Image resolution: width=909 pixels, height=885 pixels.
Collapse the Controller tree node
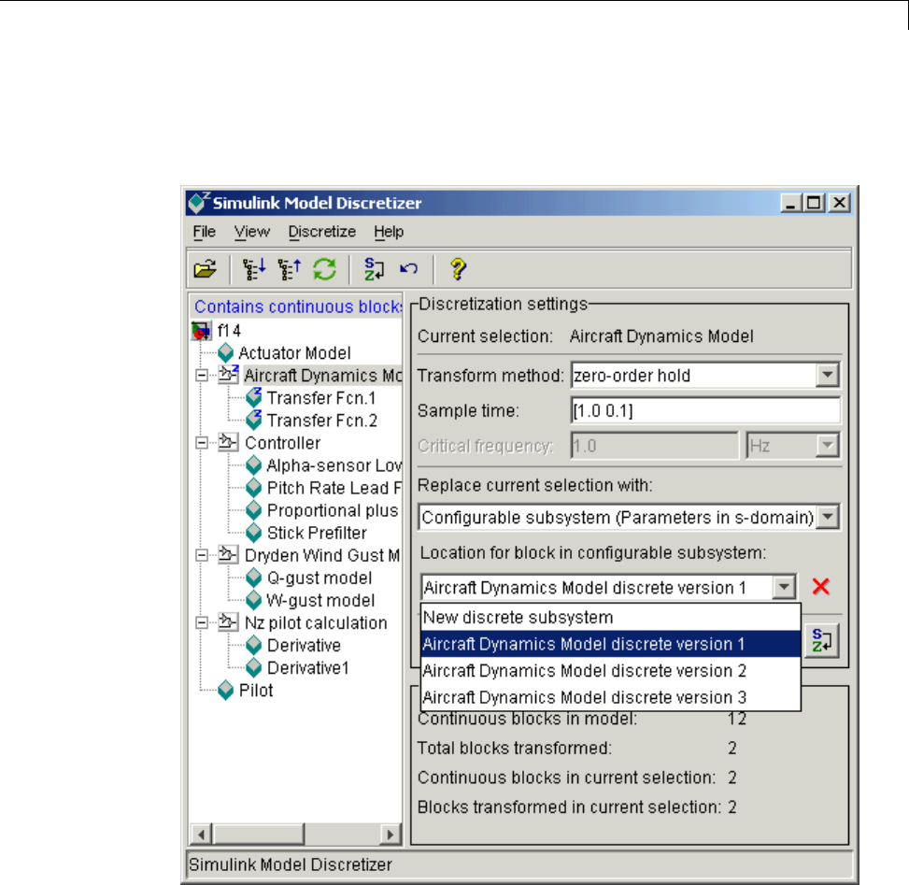pos(202,443)
